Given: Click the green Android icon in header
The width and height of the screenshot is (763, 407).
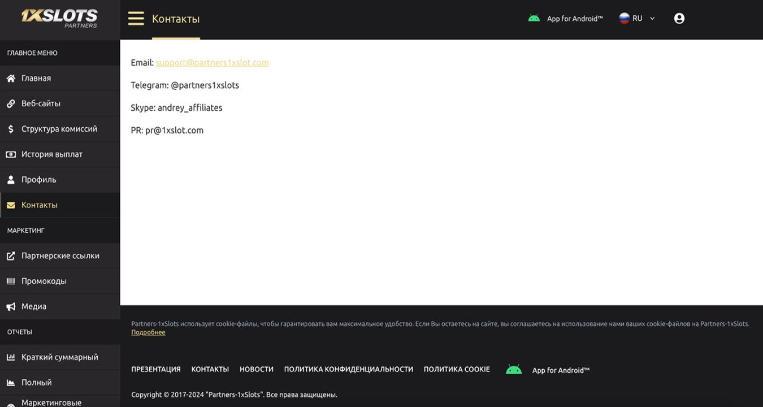Looking at the screenshot, I should [534, 19].
